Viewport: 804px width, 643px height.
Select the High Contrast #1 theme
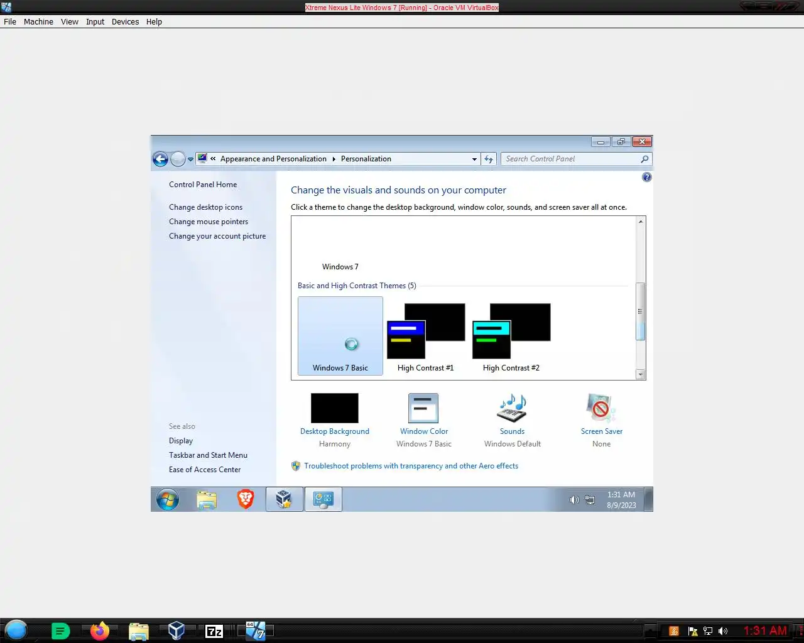point(426,336)
